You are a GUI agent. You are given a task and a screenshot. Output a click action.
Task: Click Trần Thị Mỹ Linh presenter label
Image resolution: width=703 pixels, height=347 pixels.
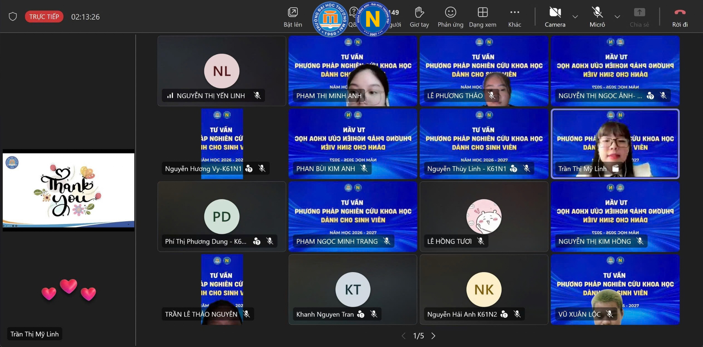(x=34, y=334)
